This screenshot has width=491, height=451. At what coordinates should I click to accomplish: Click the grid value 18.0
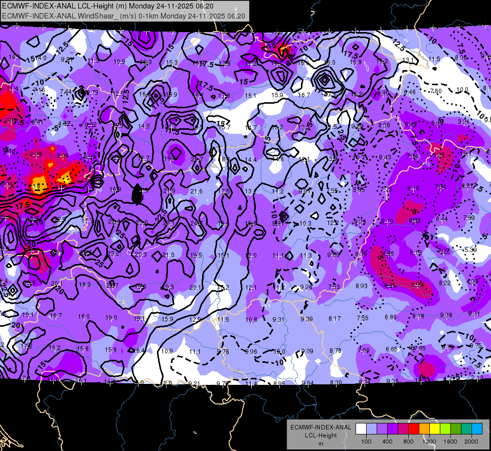coord(84,317)
